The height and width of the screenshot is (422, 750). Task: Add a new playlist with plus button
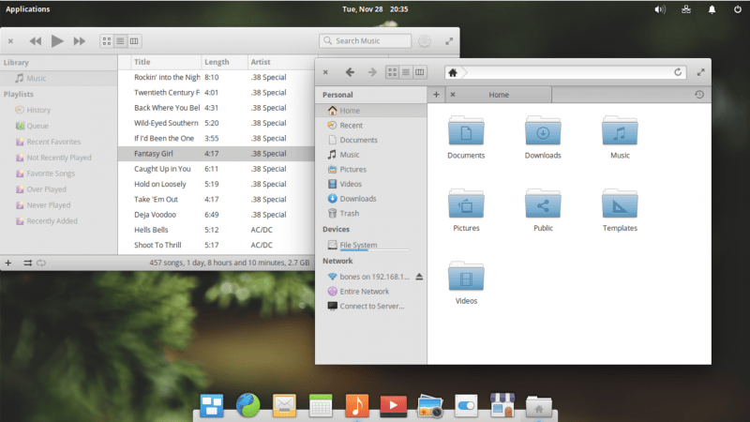[8, 263]
